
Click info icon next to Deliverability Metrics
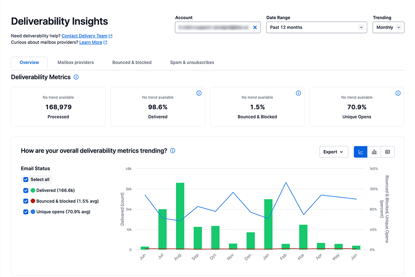(76, 77)
